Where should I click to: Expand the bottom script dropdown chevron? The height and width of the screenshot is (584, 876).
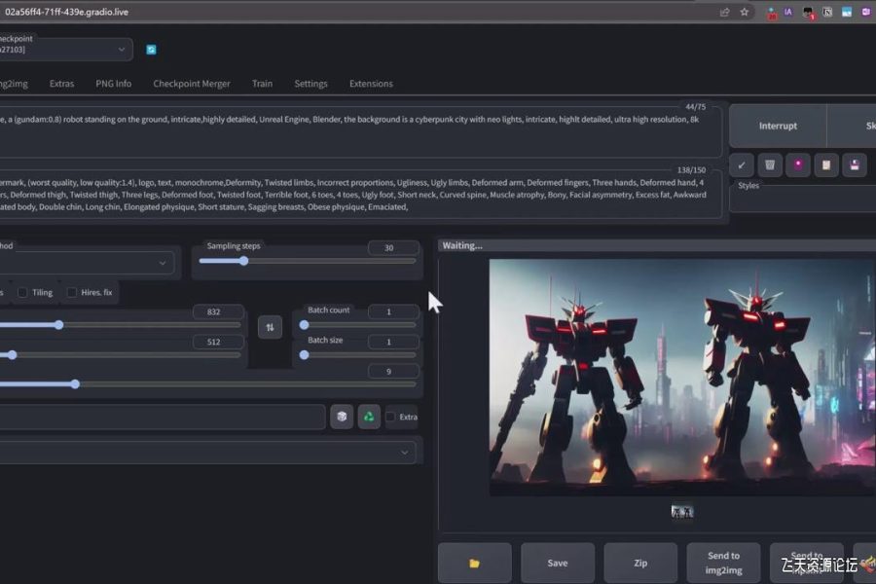[405, 453]
